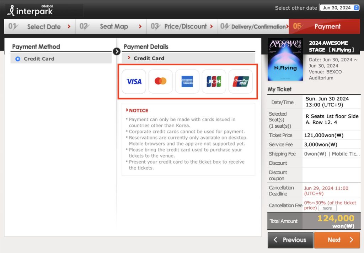Return to Delivery/Confirmation step

click(253, 27)
